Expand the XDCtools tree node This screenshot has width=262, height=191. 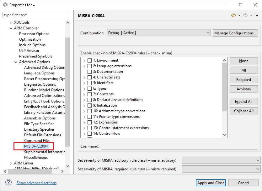tap(11, 23)
